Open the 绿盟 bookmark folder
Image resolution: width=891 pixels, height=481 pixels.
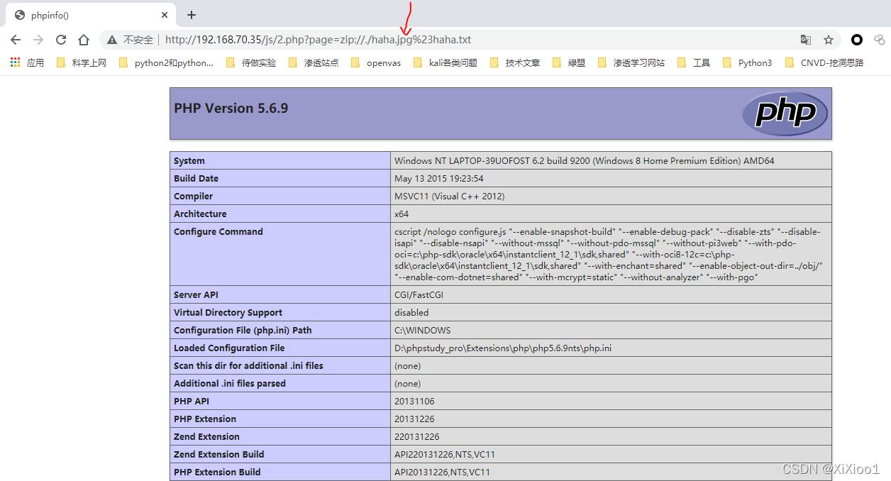coord(568,62)
